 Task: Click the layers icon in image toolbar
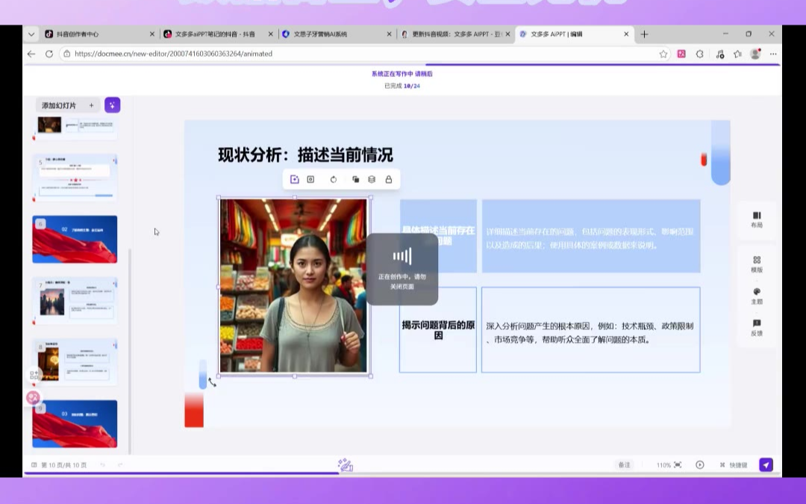click(372, 179)
